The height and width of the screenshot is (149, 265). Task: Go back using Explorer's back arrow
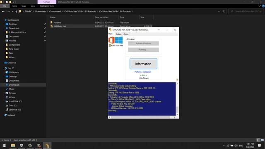(3, 12)
